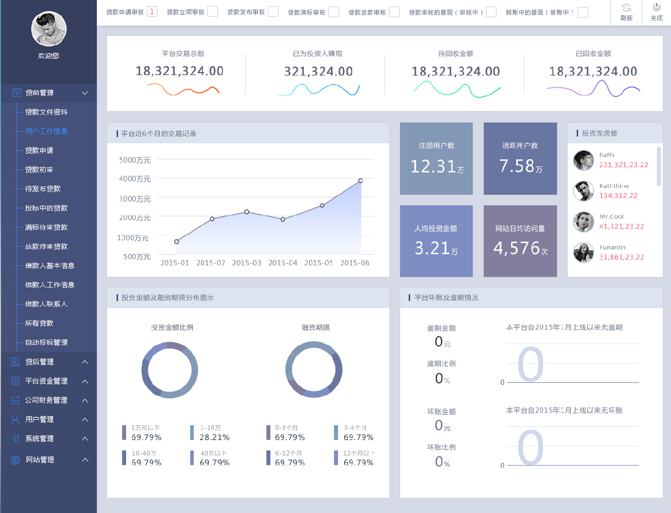Click the 刷新 refresh icon
671x513 pixels.
627,8
